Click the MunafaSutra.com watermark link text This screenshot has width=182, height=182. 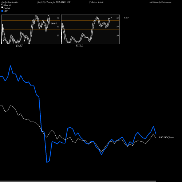point(162,2)
